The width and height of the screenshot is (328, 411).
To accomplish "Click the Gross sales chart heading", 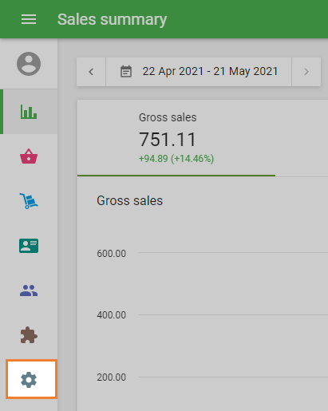I will tap(129, 200).
